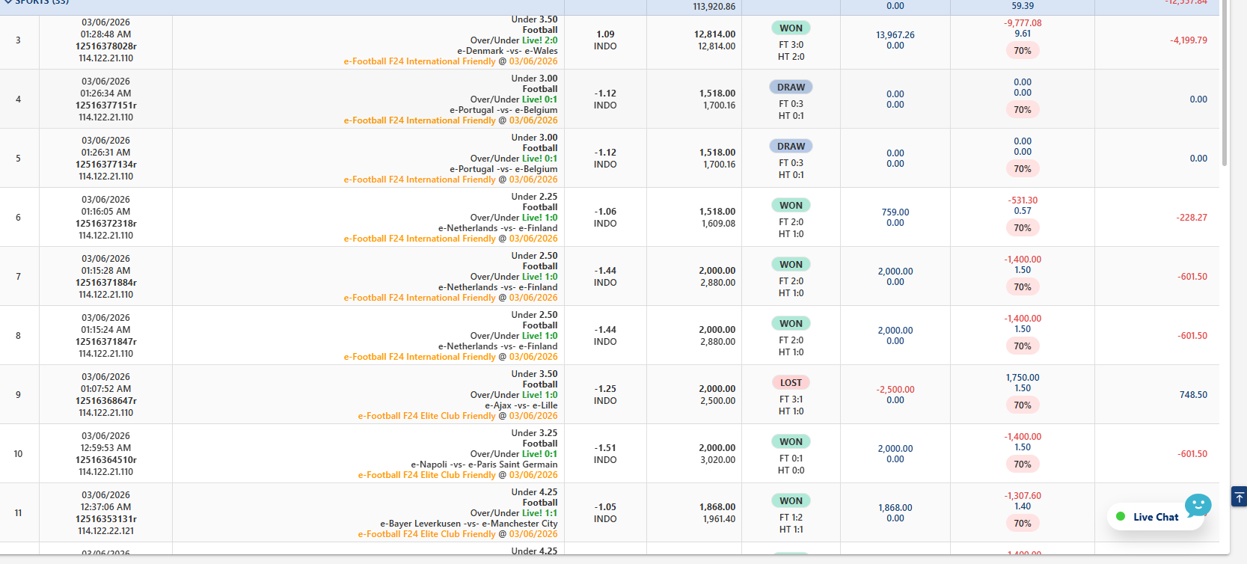Click the -2,500.00 loss amount
Screen dimensions: 1247x564
tap(895, 390)
